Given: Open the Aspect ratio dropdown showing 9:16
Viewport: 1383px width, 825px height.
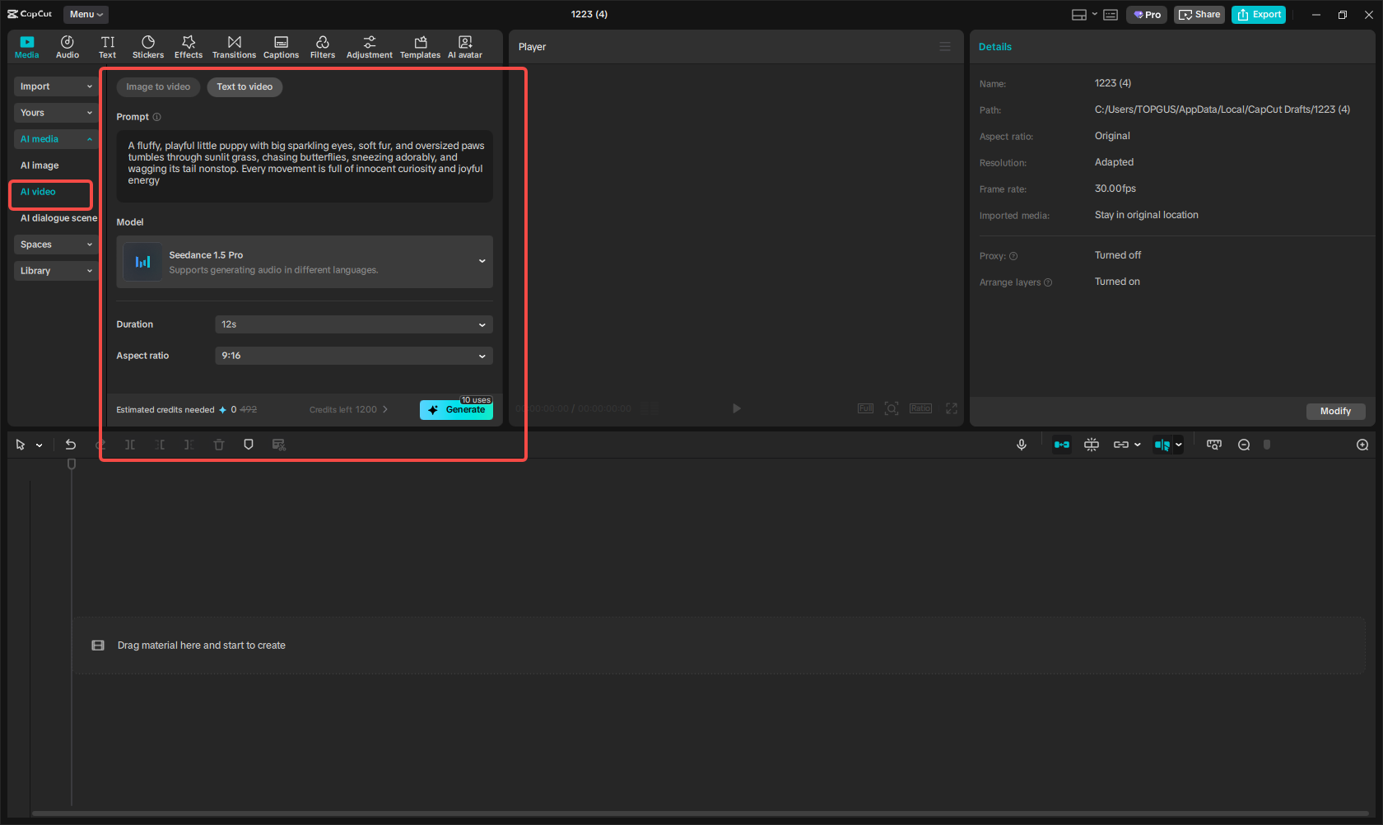Looking at the screenshot, I should pyautogui.click(x=353, y=355).
